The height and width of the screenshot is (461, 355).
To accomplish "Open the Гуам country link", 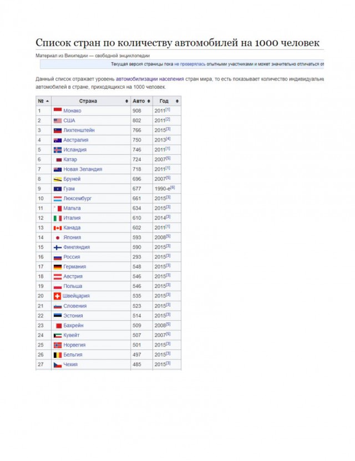I will 69,189.
